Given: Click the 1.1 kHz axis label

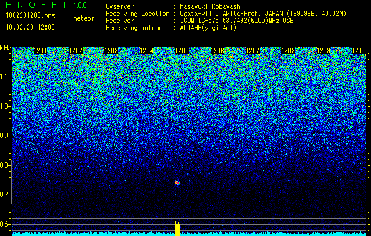Looking at the screenshot, I should 5,77.
